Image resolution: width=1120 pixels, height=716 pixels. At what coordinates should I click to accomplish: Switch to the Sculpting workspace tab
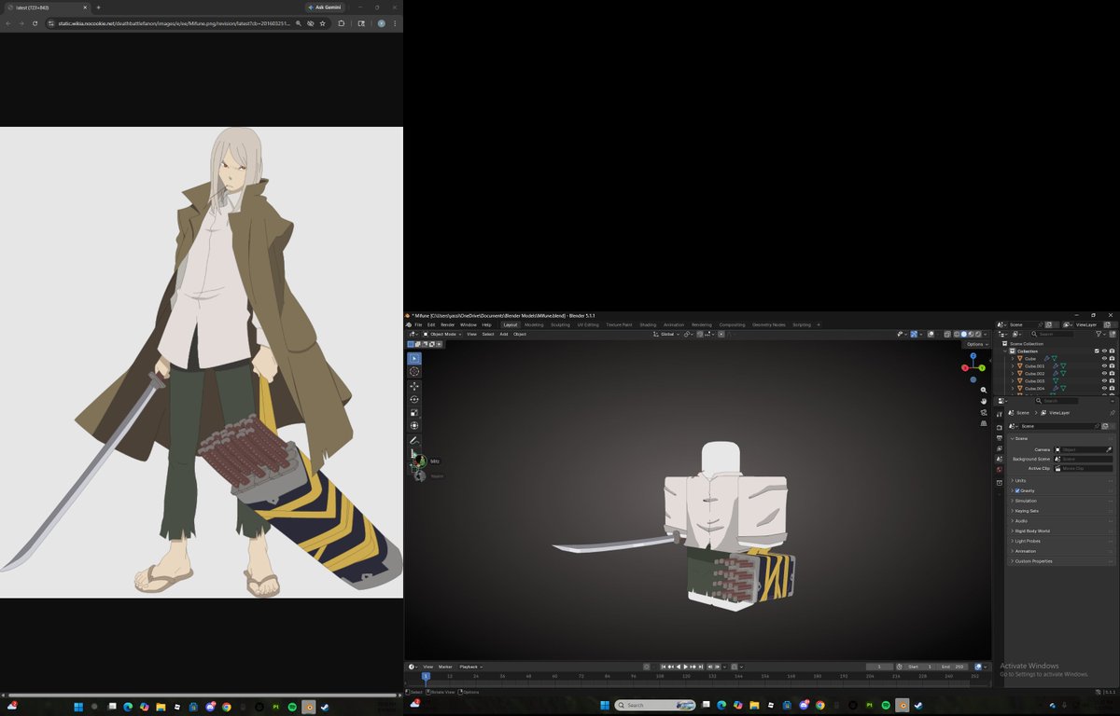560,324
